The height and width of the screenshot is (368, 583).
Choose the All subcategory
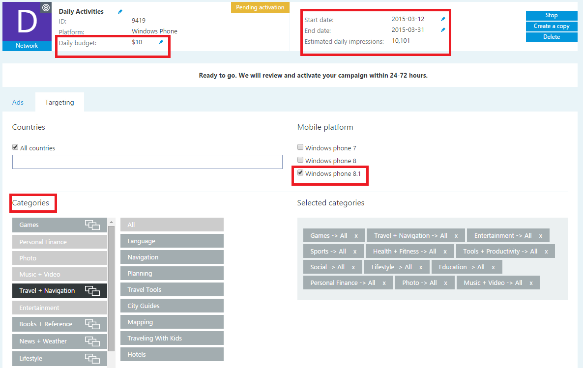[x=172, y=225]
